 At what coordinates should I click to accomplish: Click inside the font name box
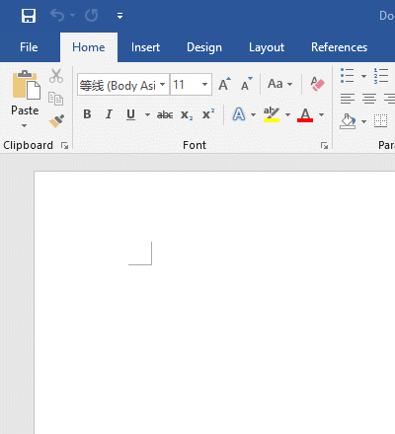point(118,85)
